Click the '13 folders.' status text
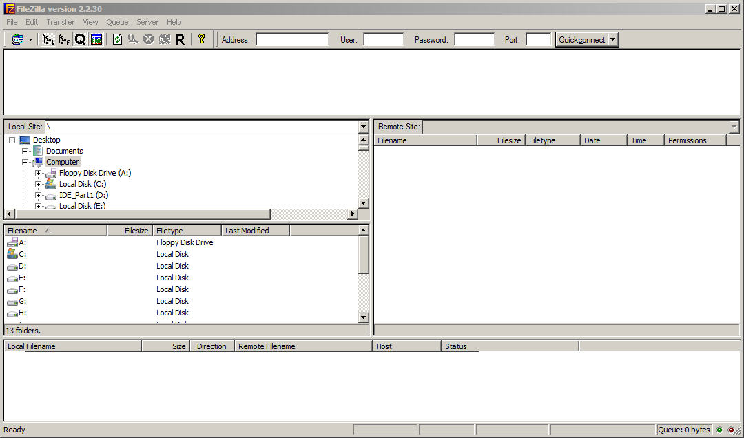The width and height of the screenshot is (744, 438). (x=23, y=331)
